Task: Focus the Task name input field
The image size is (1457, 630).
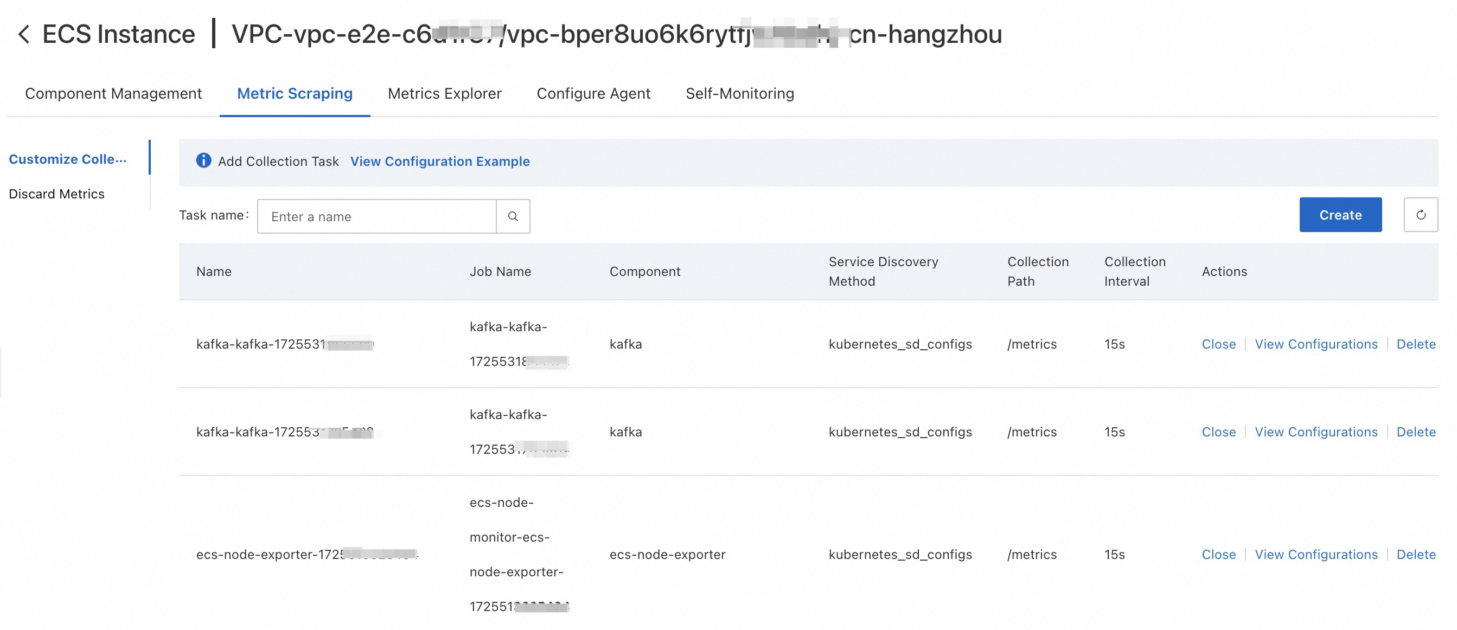Action: click(376, 216)
